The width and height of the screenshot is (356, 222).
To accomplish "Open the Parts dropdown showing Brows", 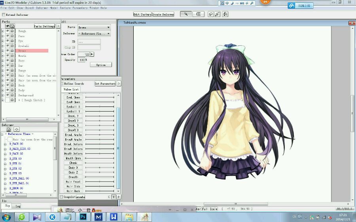I will 94,27.
